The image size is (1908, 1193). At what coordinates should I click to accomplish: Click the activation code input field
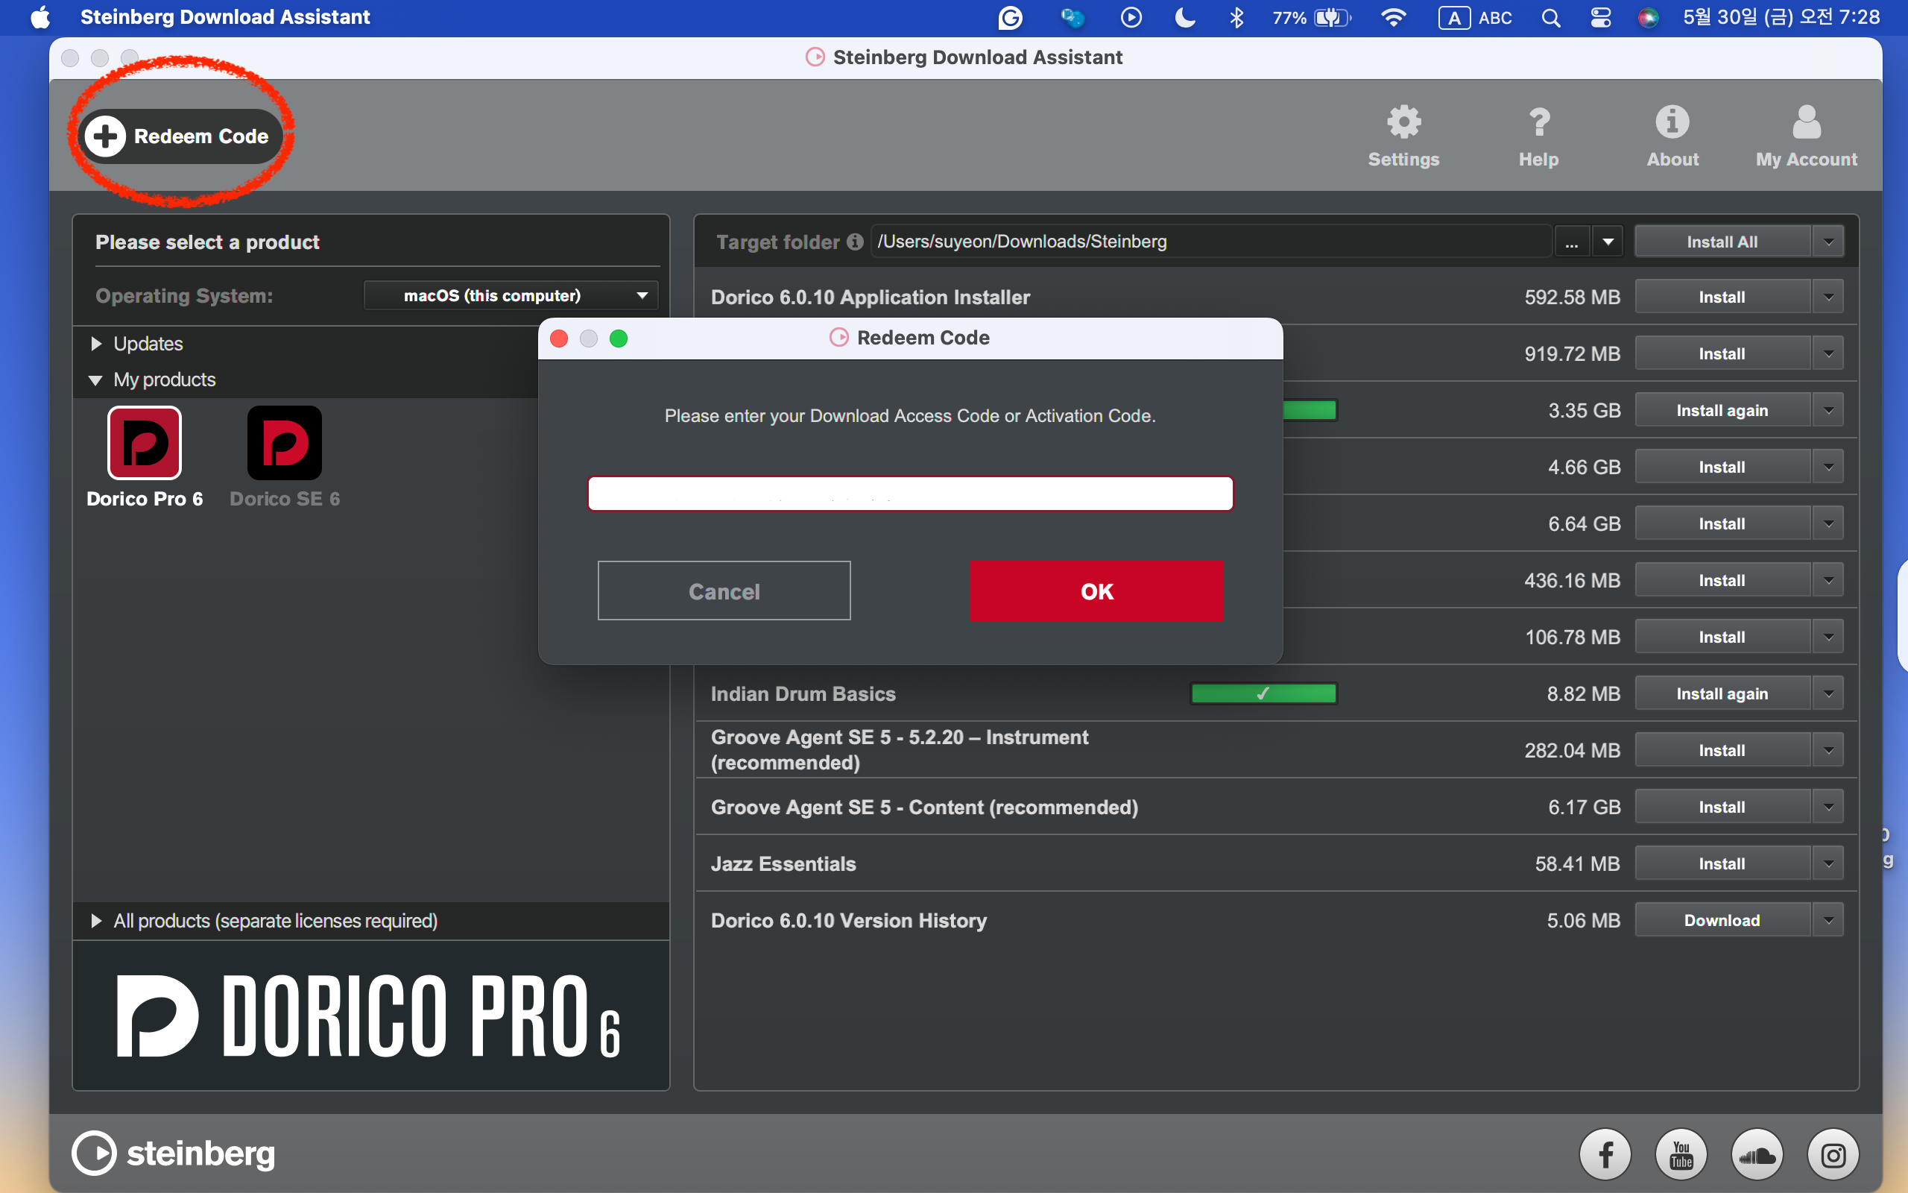click(910, 494)
